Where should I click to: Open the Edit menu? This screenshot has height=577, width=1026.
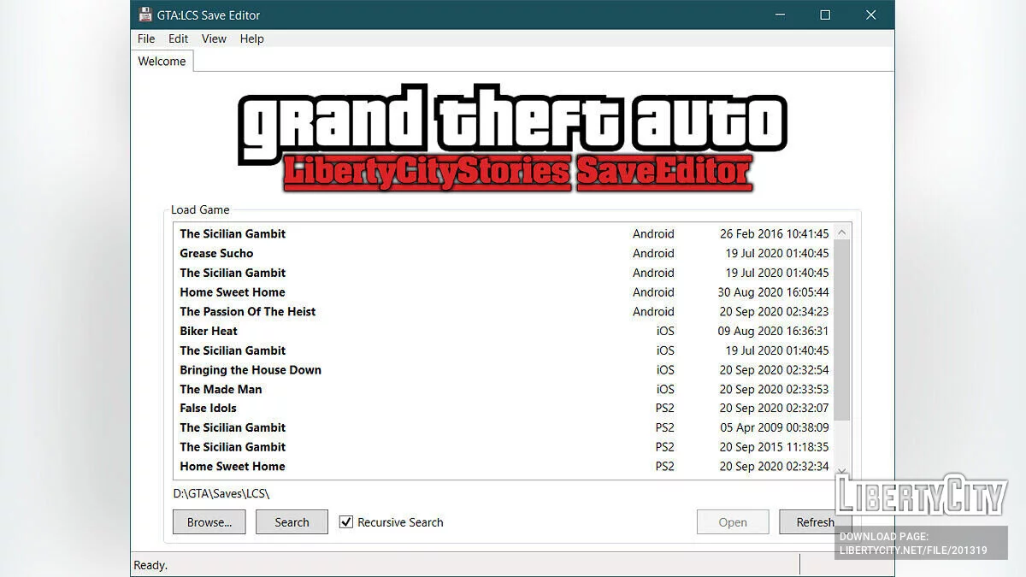click(178, 38)
